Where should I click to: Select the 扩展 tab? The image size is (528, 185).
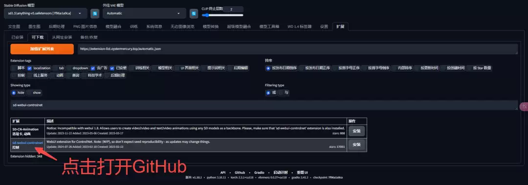click(x=340, y=26)
